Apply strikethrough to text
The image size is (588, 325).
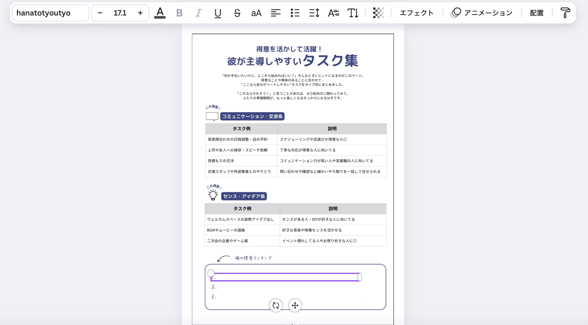click(237, 13)
